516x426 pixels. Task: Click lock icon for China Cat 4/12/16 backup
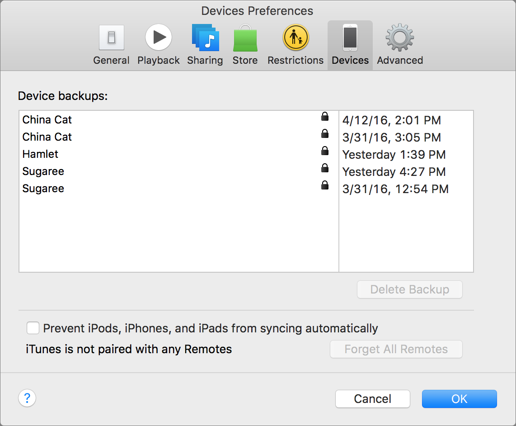click(x=325, y=116)
